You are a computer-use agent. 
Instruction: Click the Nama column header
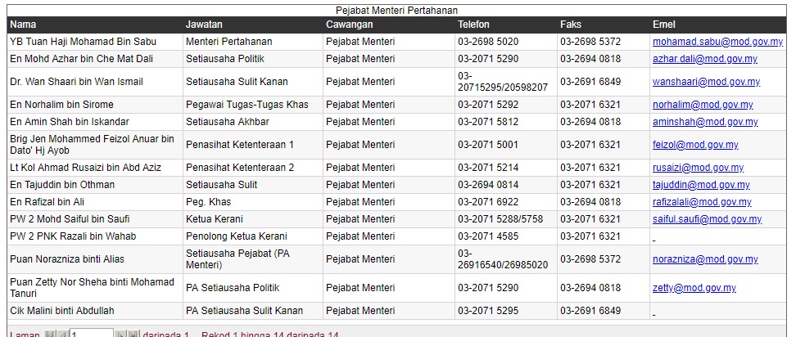click(x=23, y=25)
